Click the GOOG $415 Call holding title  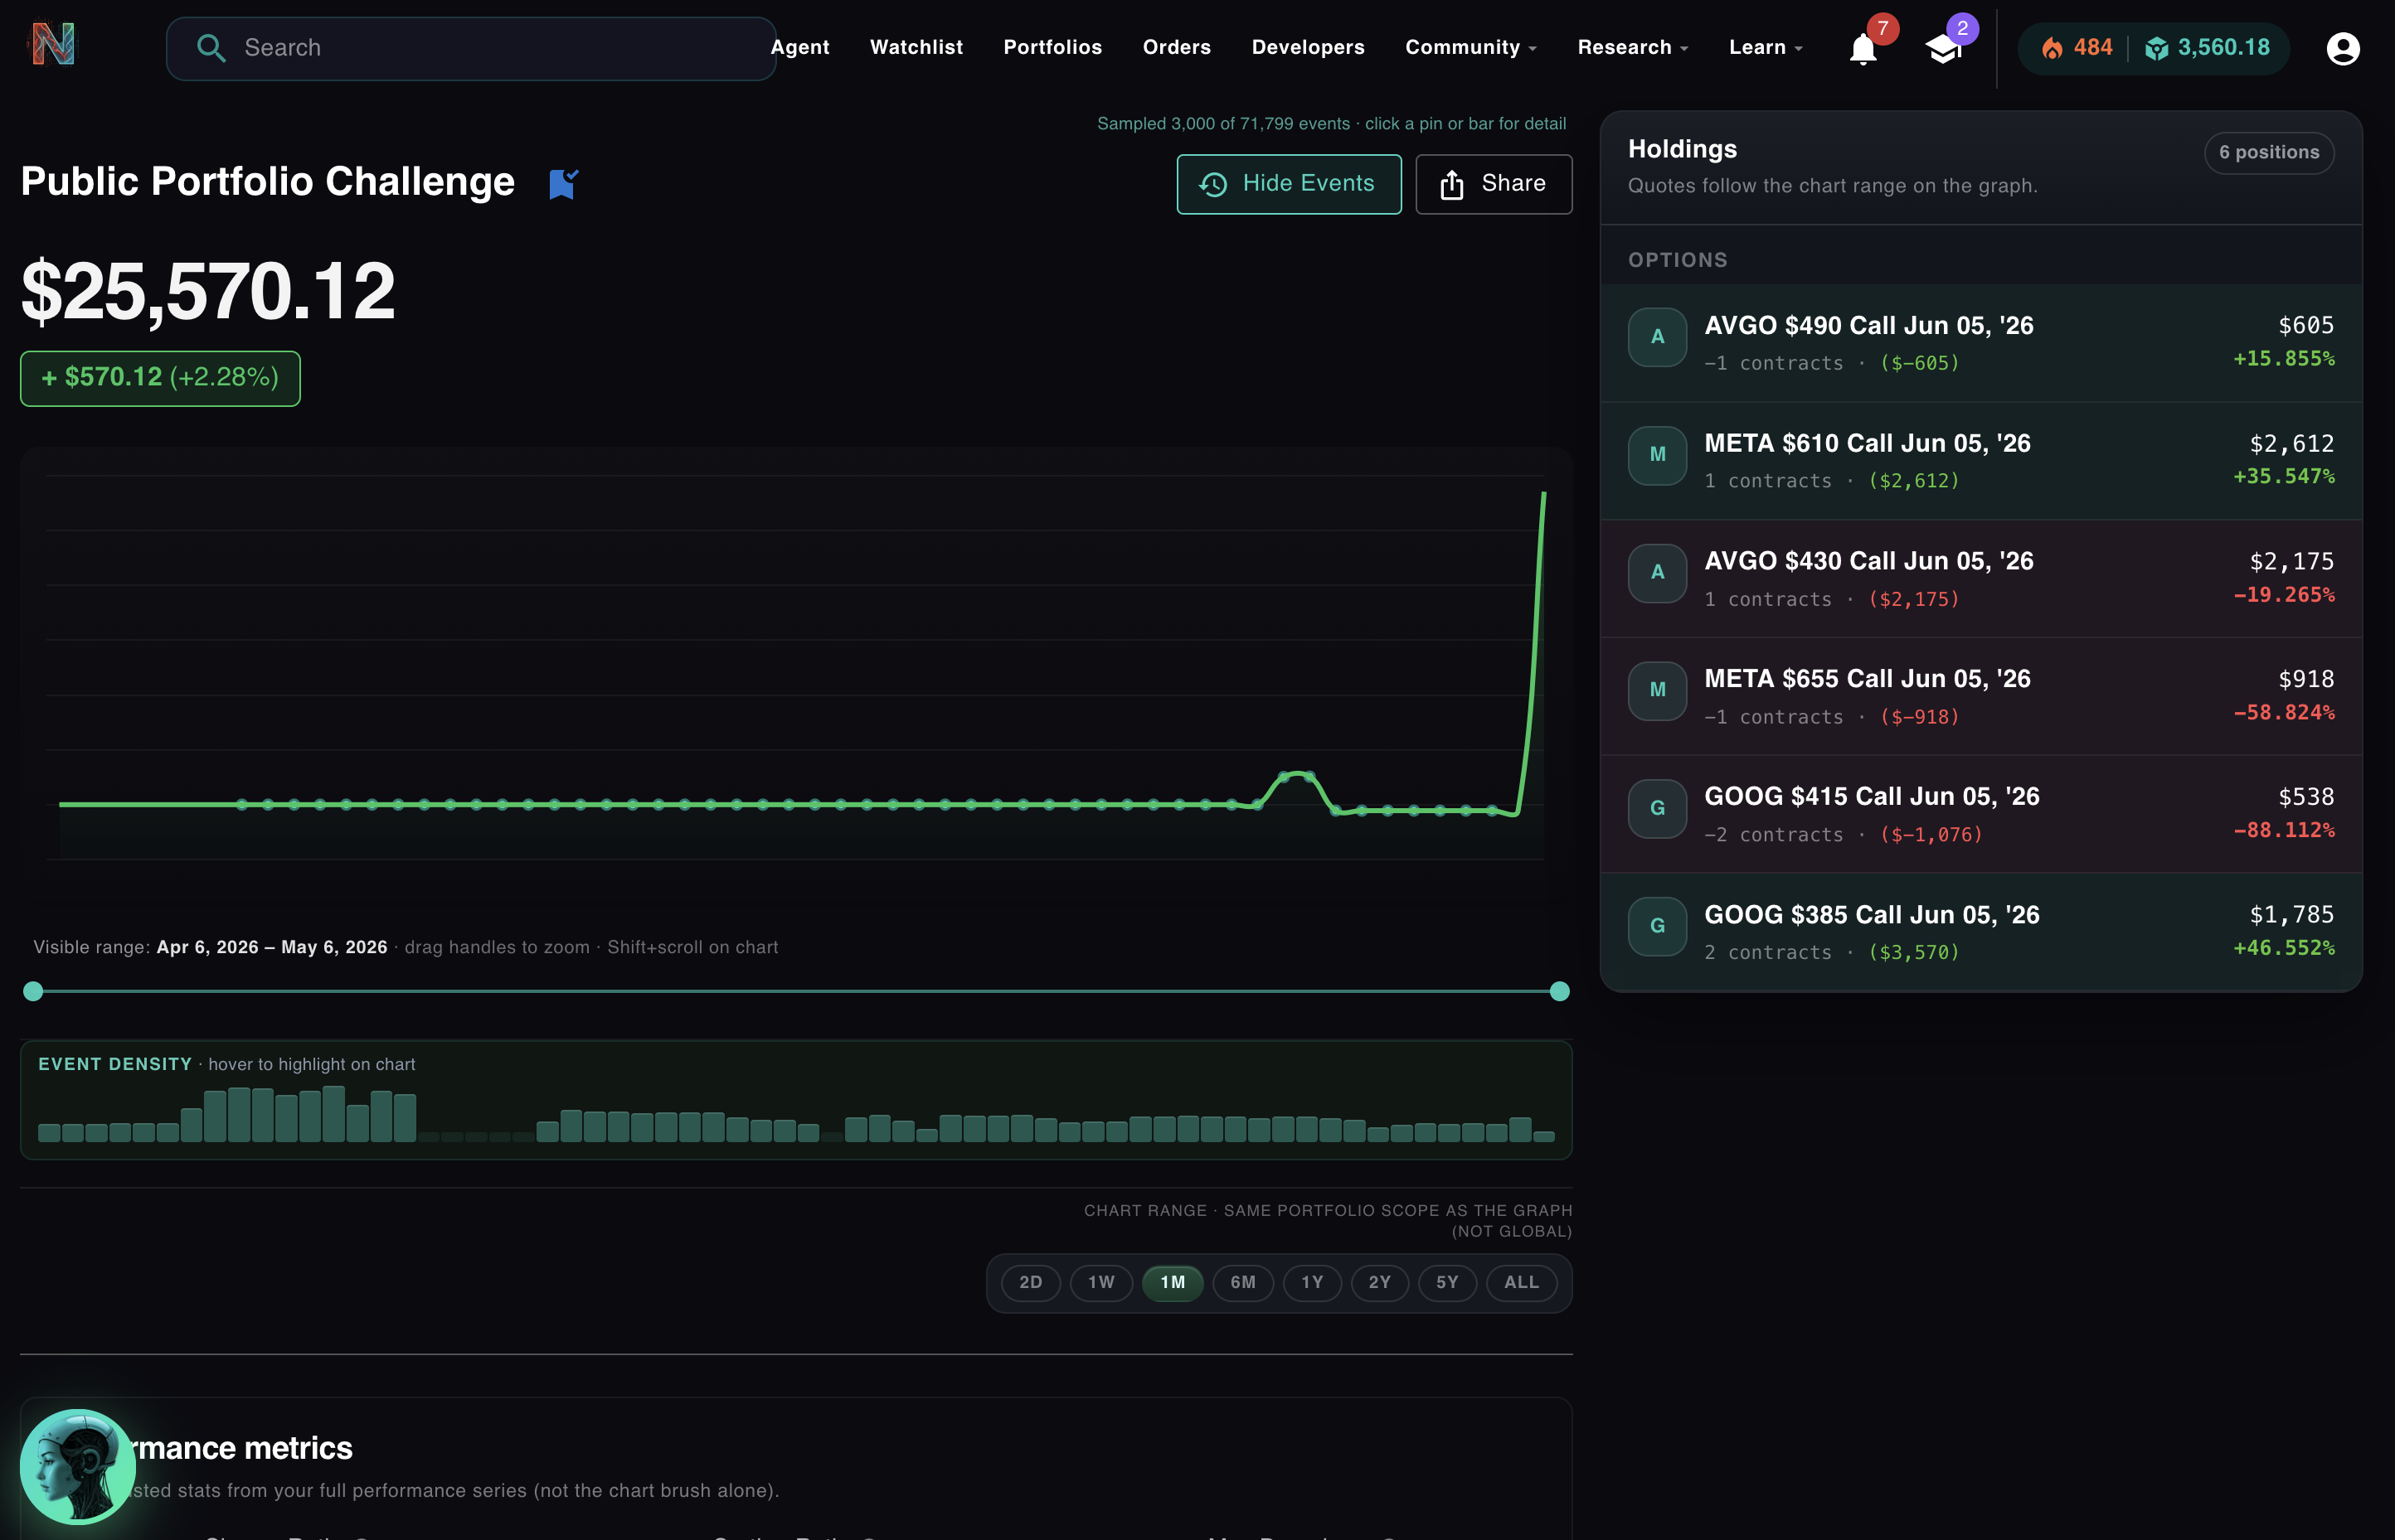pos(1872,797)
